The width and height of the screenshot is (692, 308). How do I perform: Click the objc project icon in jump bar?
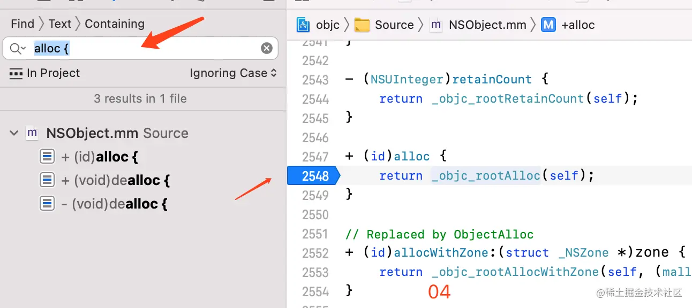pyautogui.click(x=304, y=25)
